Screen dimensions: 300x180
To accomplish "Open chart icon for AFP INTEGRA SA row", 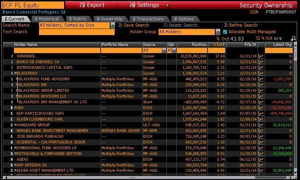I will pyautogui.click(x=261, y=165).
